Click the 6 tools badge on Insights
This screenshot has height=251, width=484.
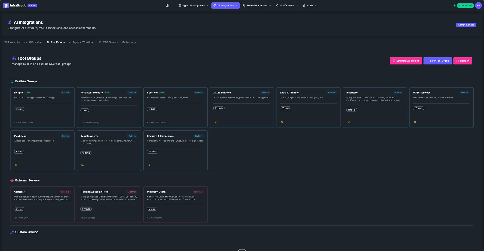tap(19, 109)
